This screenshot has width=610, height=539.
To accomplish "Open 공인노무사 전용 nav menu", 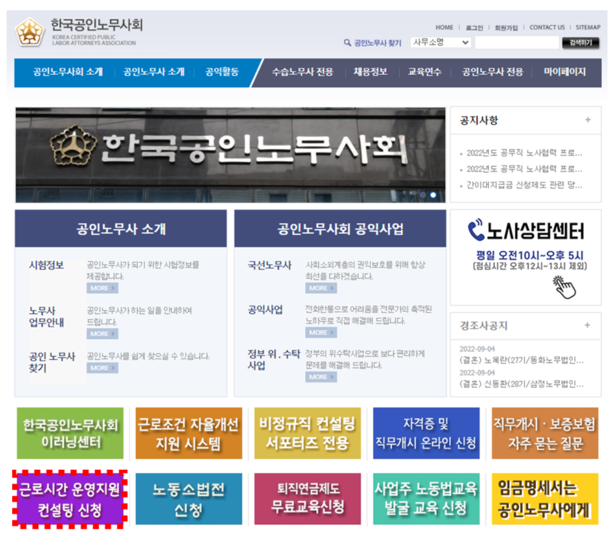I will (x=493, y=72).
